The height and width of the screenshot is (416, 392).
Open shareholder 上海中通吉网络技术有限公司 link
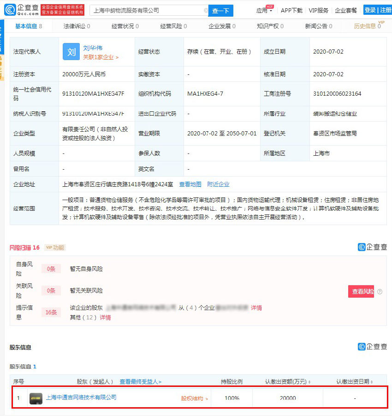click(x=81, y=397)
